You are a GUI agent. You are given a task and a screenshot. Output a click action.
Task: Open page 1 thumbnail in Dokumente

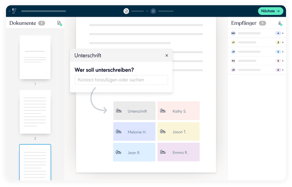[x=35, y=57]
